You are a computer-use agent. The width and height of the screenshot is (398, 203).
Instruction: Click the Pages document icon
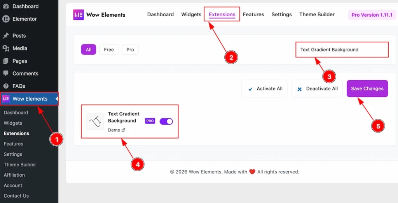[6, 61]
